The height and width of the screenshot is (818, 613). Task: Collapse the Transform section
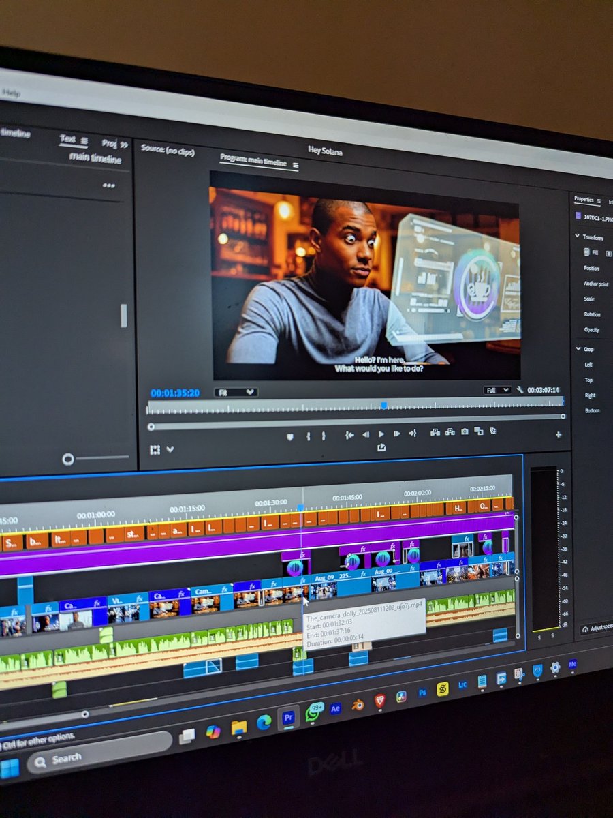coord(578,237)
